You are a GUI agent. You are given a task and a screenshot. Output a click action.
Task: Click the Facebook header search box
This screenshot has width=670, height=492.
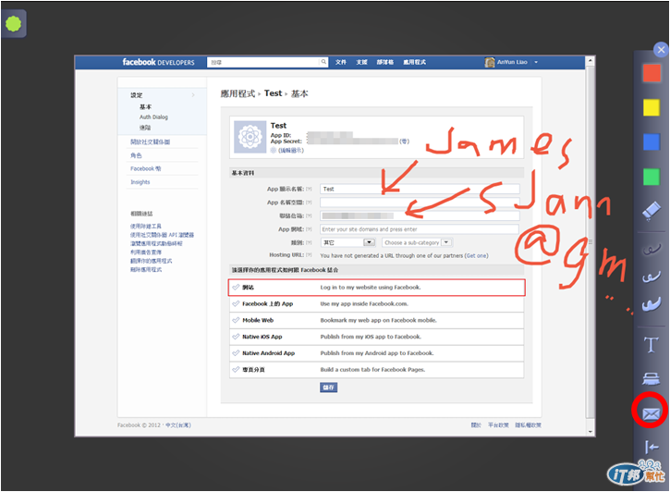coord(263,62)
